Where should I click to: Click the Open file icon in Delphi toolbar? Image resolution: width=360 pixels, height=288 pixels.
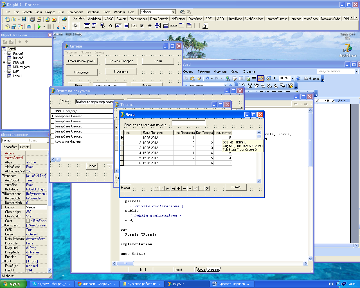pyautogui.click(x=14, y=19)
